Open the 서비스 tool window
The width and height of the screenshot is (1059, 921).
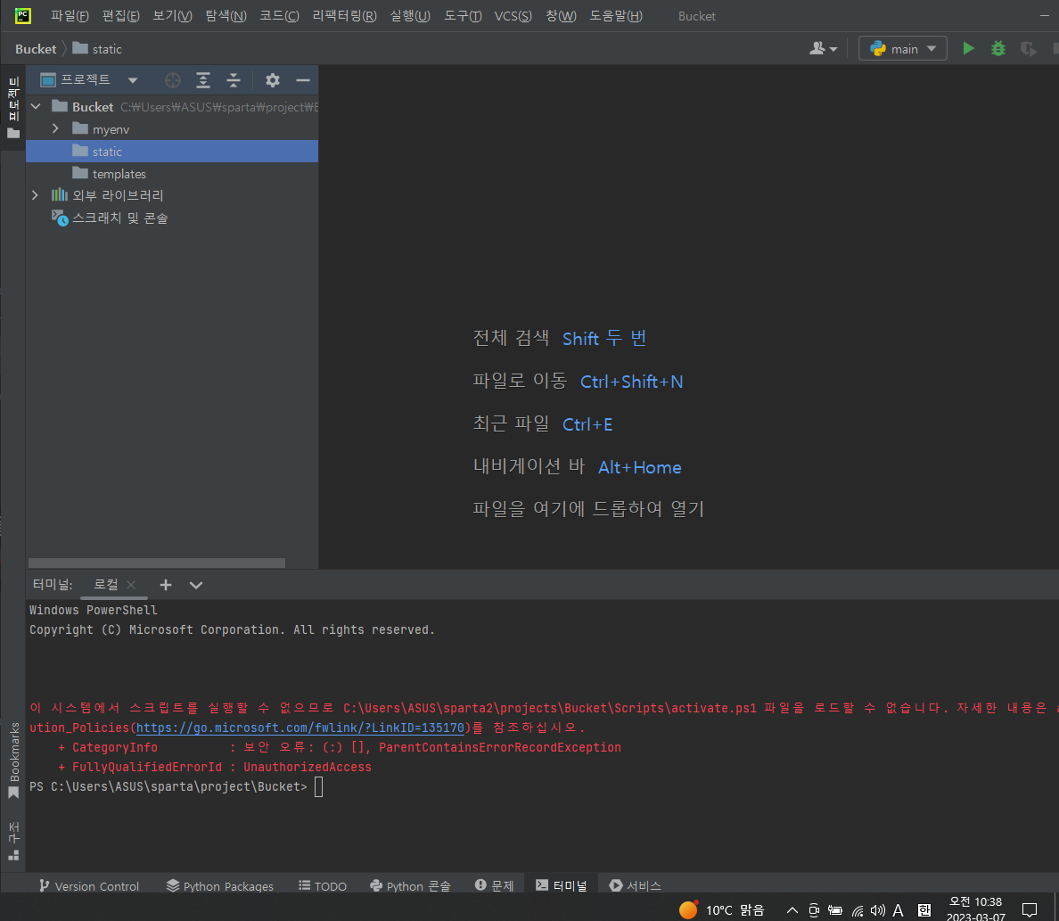[x=635, y=886]
